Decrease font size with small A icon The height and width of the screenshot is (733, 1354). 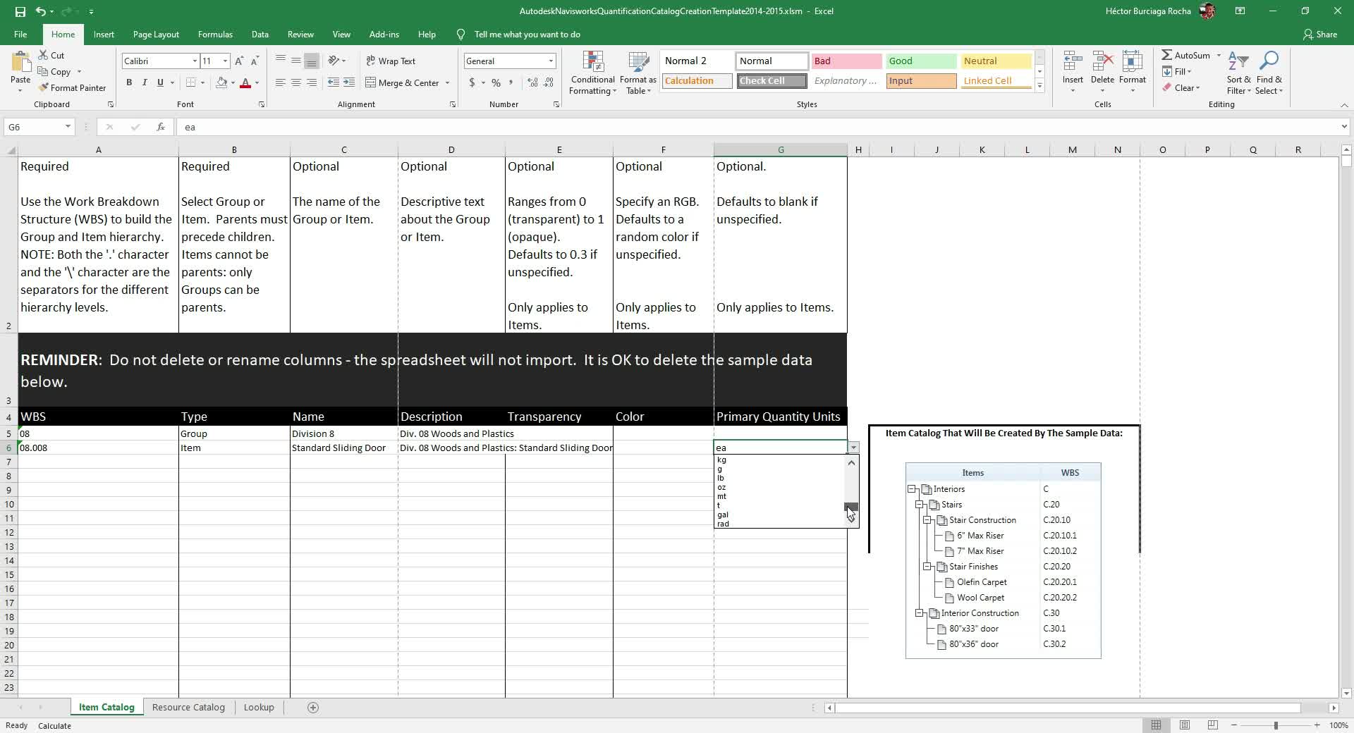(x=255, y=61)
